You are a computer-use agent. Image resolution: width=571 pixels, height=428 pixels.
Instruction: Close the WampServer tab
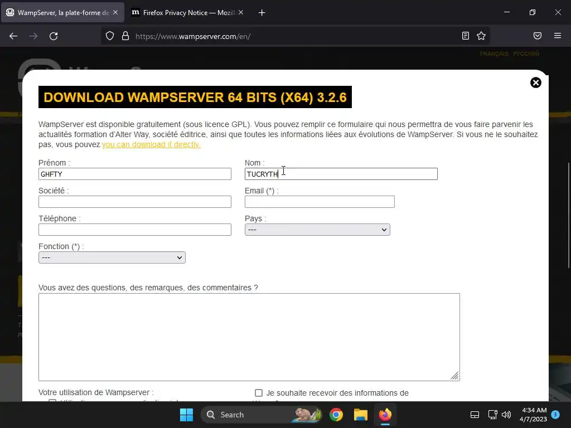click(115, 12)
